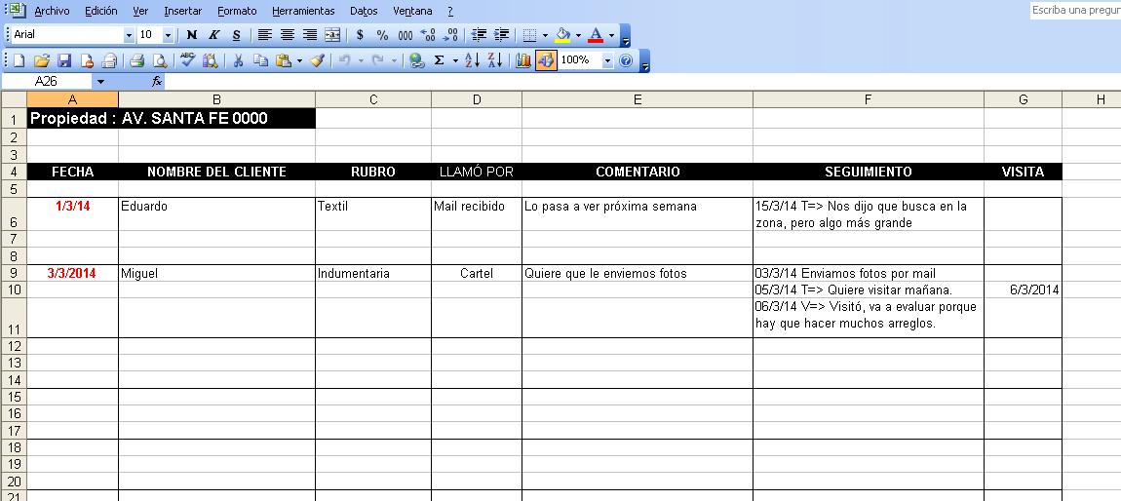The image size is (1121, 501).
Task: Click the AutoSum sigma icon
Action: pyautogui.click(x=440, y=60)
